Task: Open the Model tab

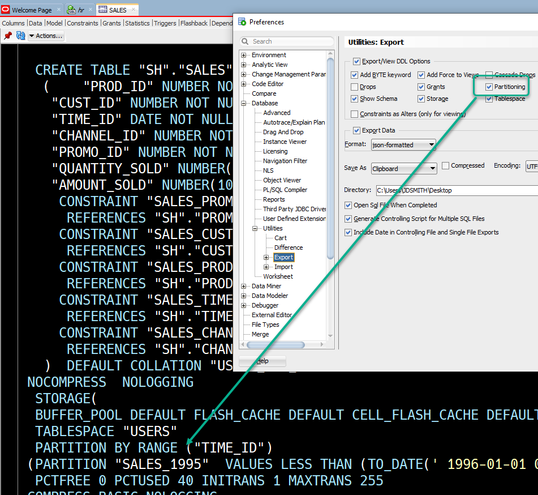Action: coord(54,23)
